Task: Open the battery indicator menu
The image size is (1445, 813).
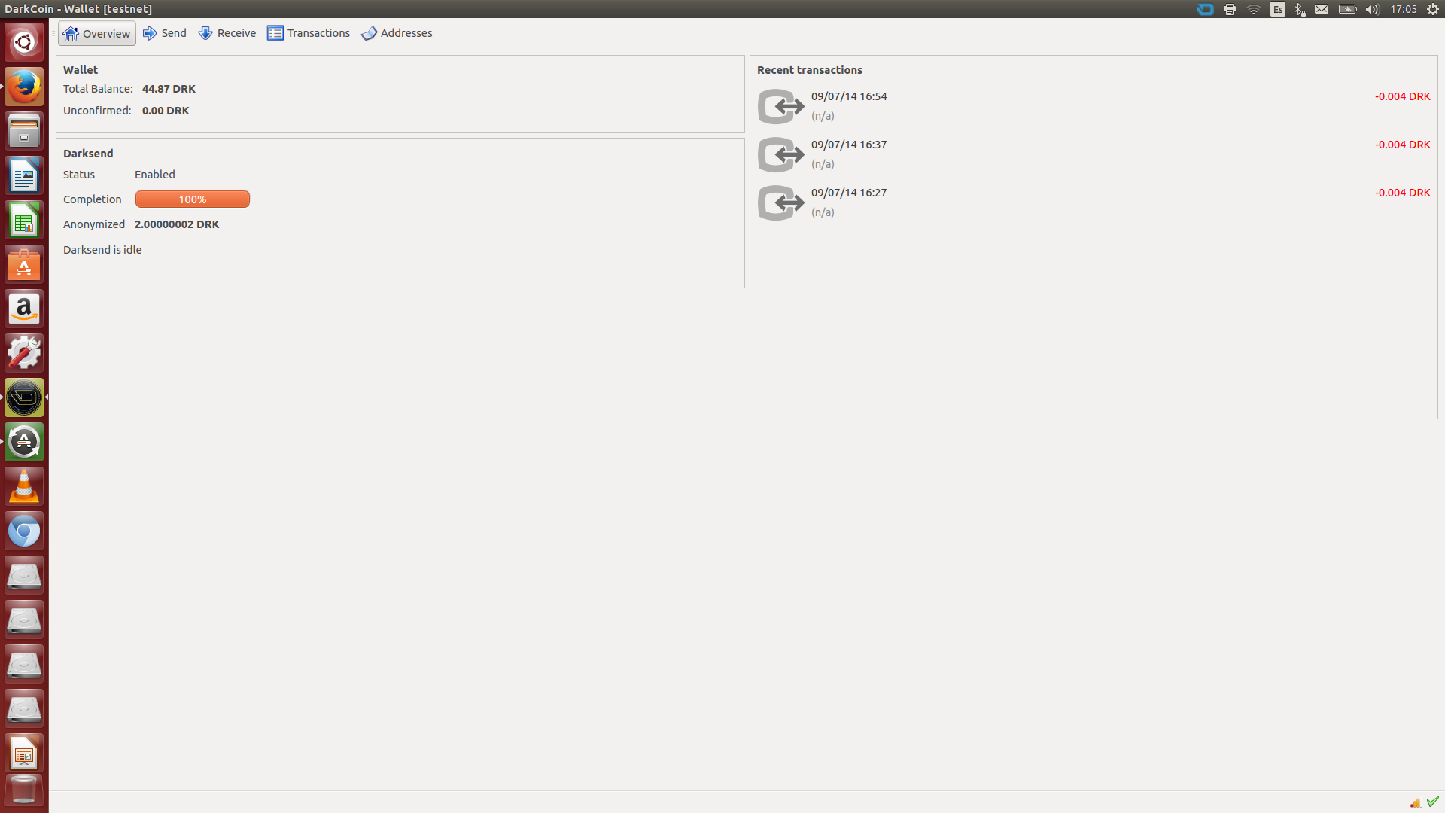Action: pyautogui.click(x=1348, y=9)
